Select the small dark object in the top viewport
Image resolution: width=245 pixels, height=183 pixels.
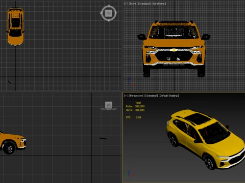10,82
